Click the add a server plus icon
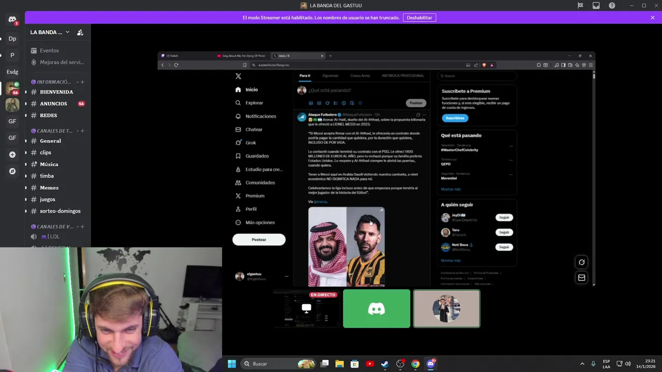 [12, 154]
